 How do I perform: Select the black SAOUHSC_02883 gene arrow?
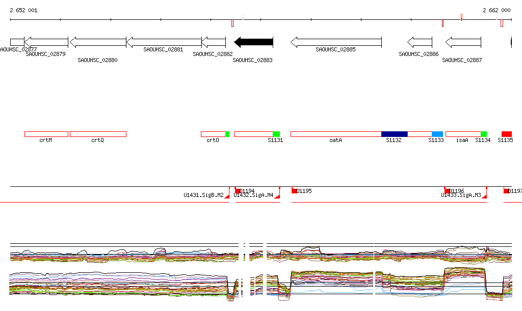click(254, 42)
